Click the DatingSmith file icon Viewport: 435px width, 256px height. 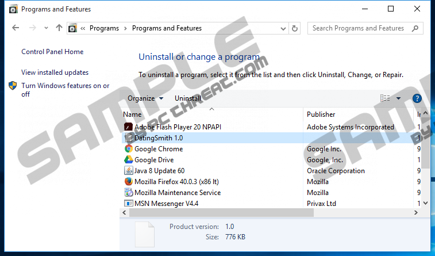[x=129, y=137]
